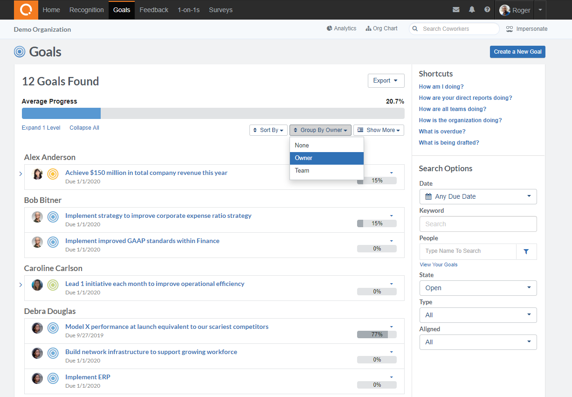Open the Sort By dropdown

(268, 130)
